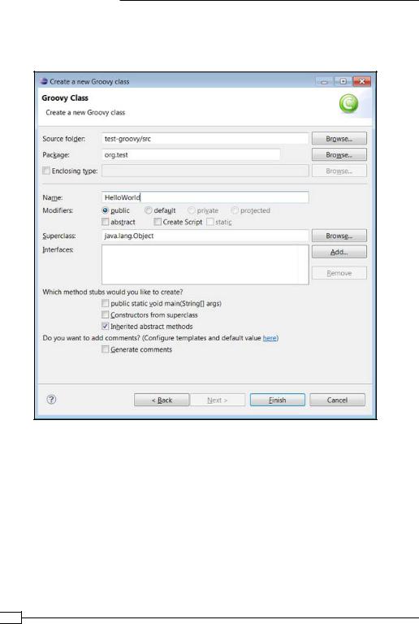Click the Package field org.test

point(191,155)
